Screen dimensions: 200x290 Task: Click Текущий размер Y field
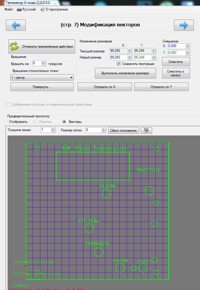143,51
